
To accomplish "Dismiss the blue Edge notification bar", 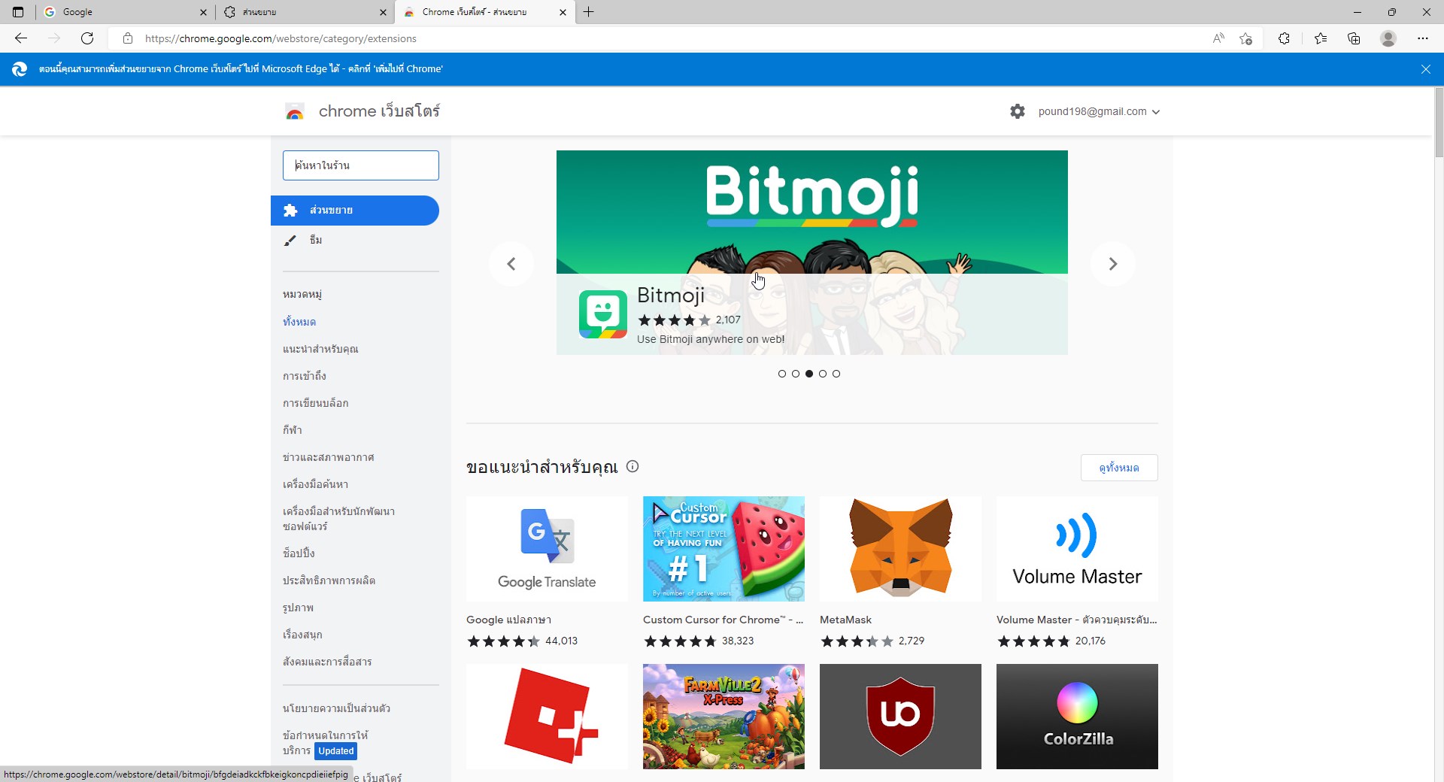I will tap(1426, 69).
